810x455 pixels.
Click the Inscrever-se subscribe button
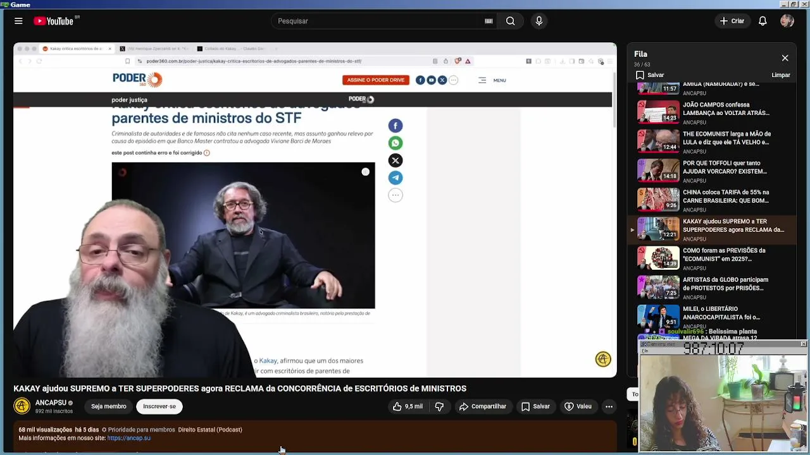(159, 406)
